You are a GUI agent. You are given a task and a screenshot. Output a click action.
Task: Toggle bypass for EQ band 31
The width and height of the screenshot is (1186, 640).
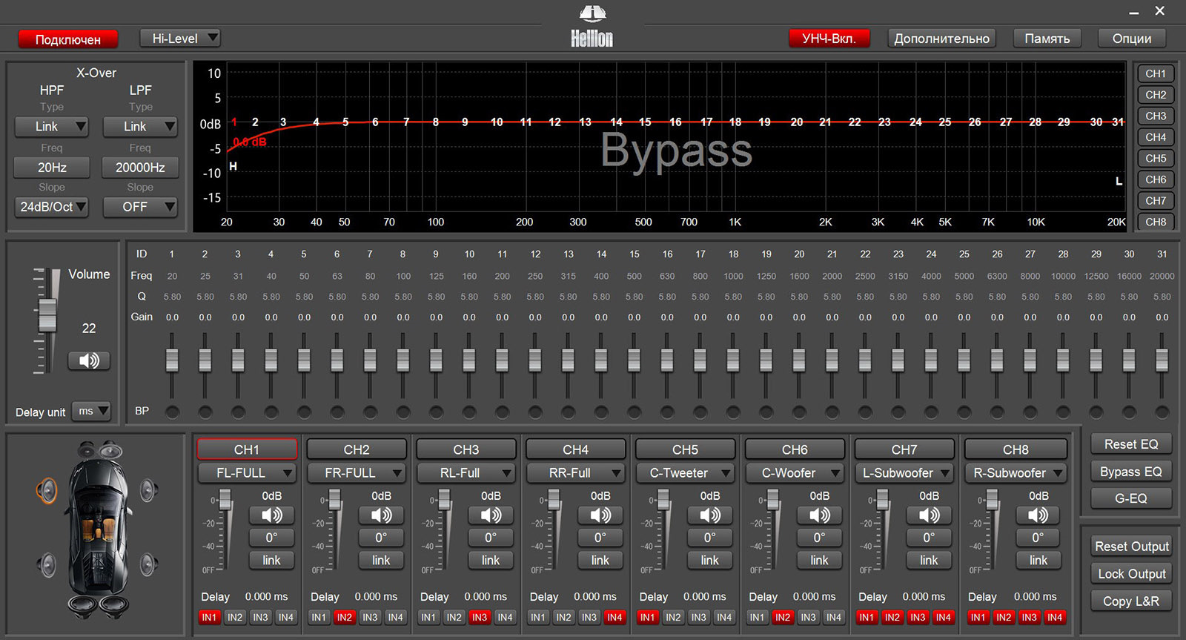[1162, 412]
